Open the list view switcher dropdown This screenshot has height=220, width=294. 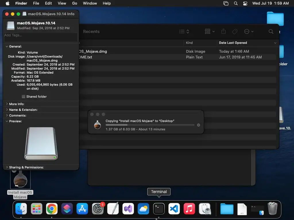(x=184, y=32)
